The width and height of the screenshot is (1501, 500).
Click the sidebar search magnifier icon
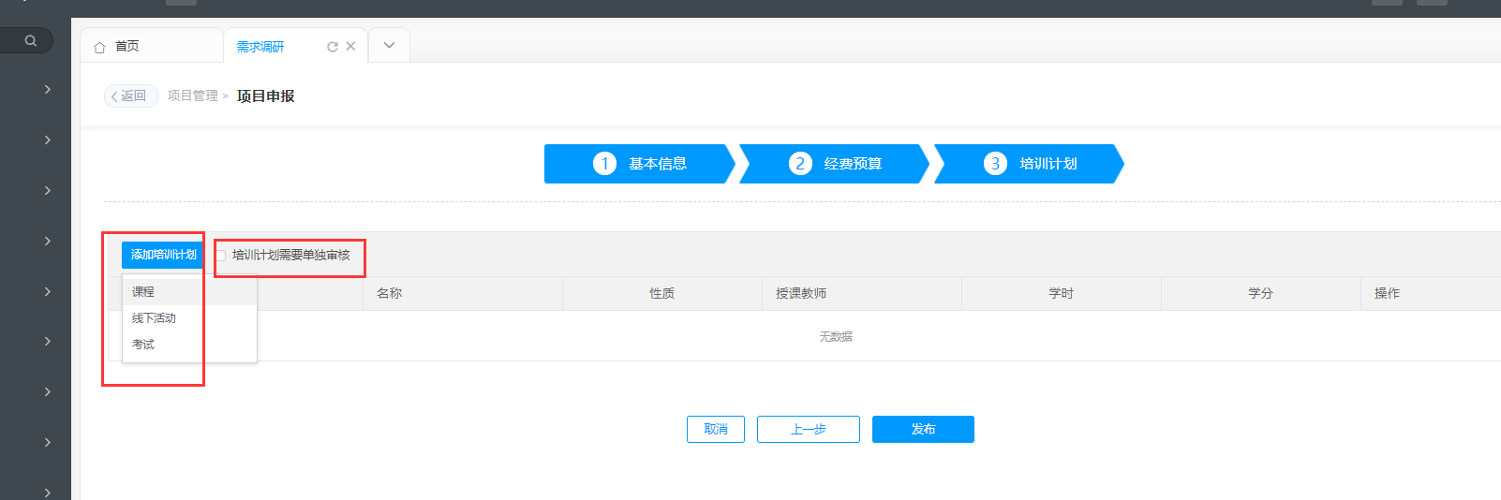(31, 40)
